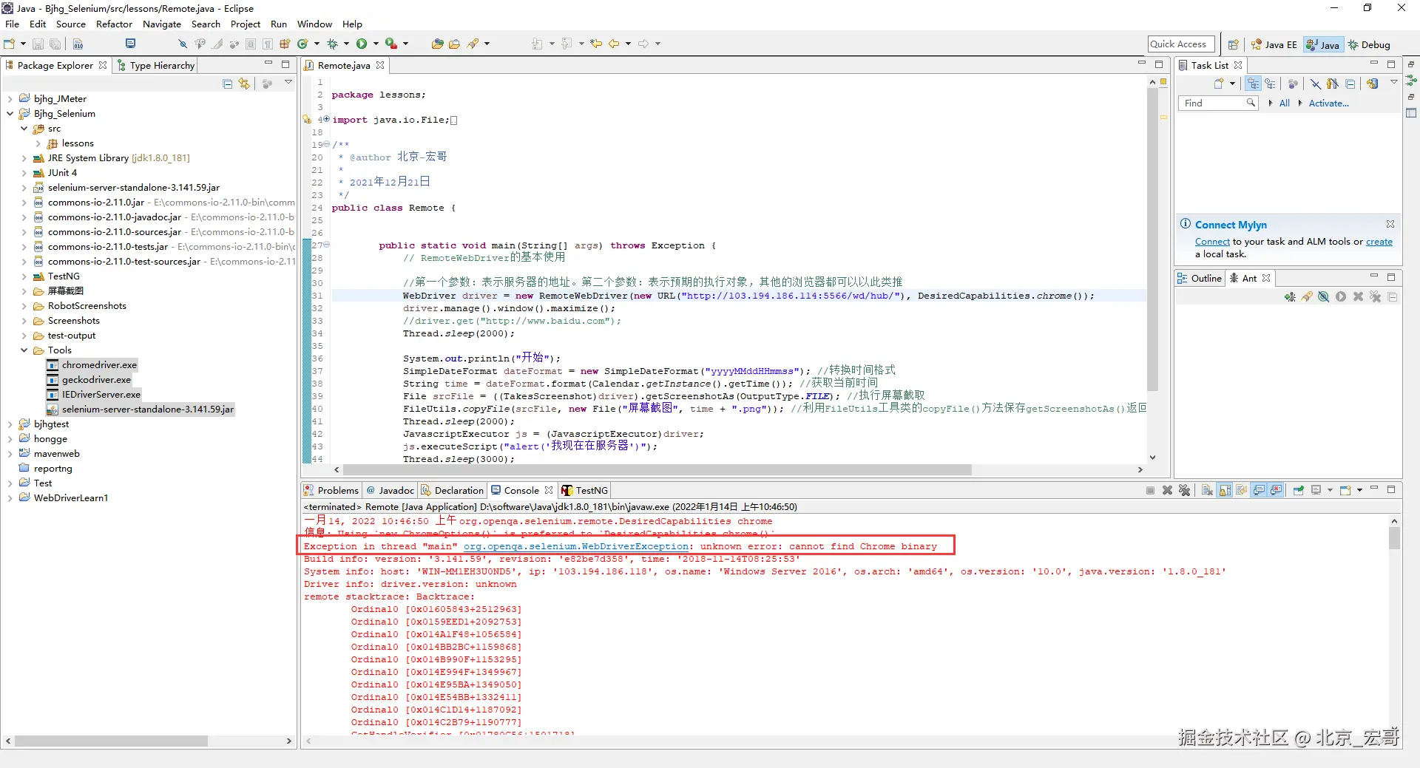The width and height of the screenshot is (1420, 768).
Task: Go to Last Edit Location
Action: point(596,44)
